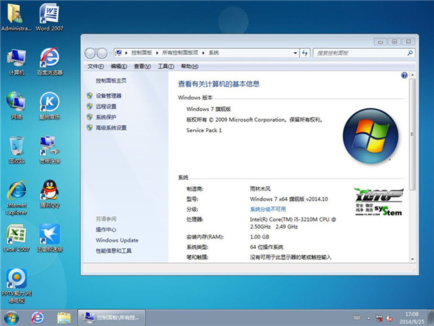Open 高级系统设置 sidebar link
The width and height of the screenshot is (434, 326).
point(111,127)
